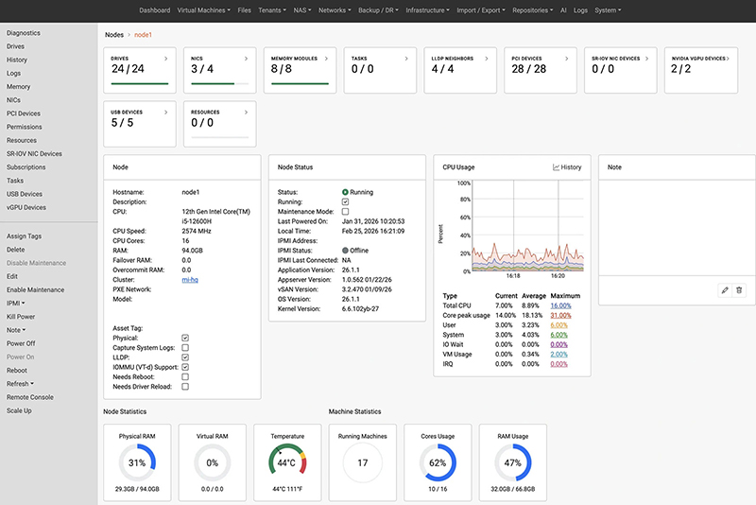The height and width of the screenshot is (505, 756).
Task: Open Diagnostics in the sidebar
Action: point(23,33)
